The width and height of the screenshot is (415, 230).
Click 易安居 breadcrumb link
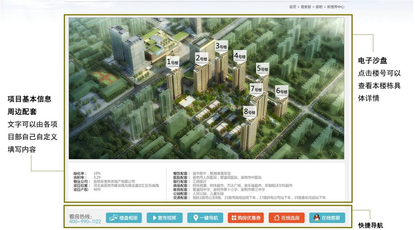click(305, 7)
